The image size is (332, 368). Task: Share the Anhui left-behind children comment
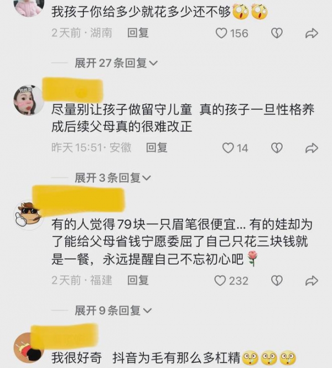tap(312, 148)
